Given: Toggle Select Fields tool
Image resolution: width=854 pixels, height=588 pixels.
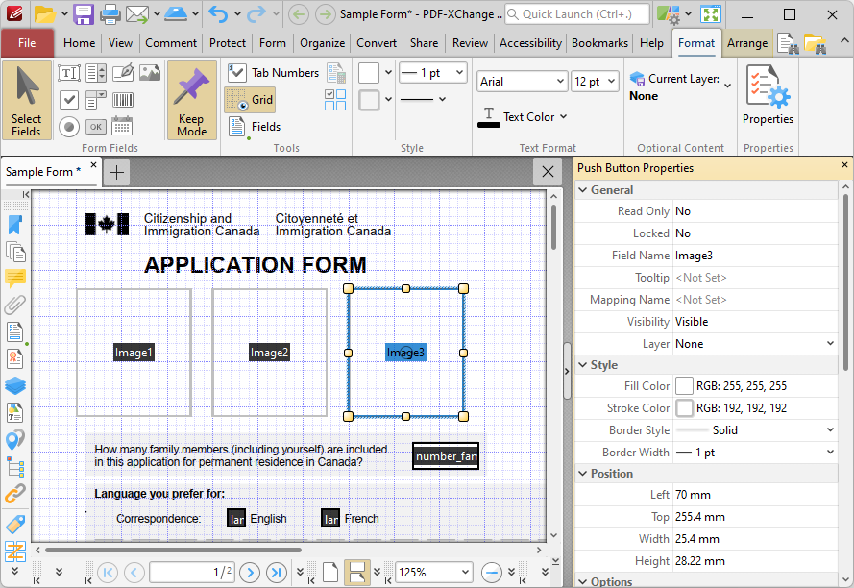Looking at the screenshot, I should 27,100.
